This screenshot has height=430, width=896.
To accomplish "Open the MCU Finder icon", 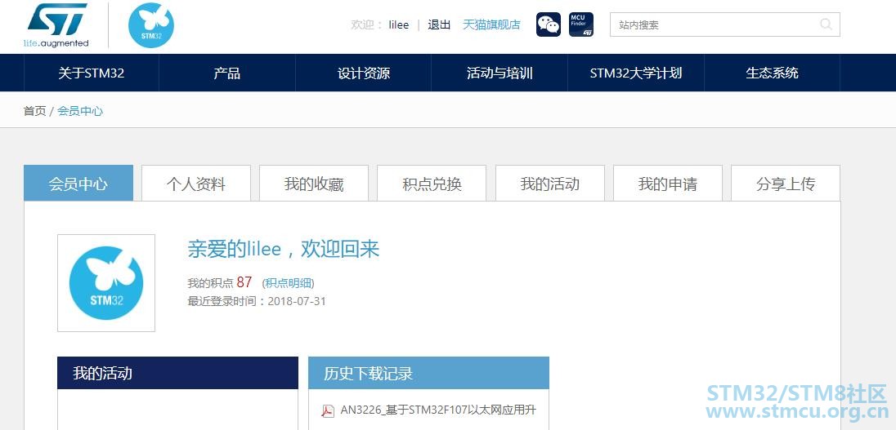I will tap(581, 24).
